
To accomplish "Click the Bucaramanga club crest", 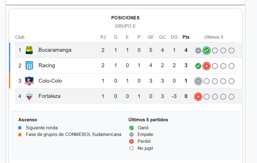I will (29, 50).
